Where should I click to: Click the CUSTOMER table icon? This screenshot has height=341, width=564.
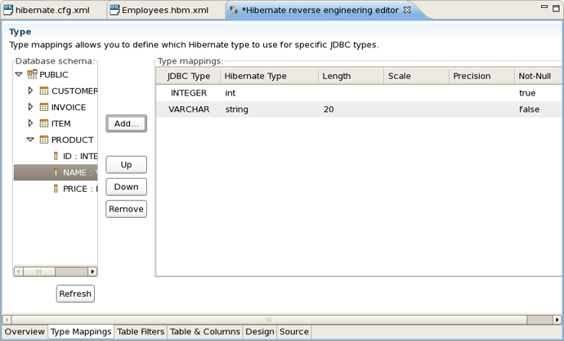[44, 91]
